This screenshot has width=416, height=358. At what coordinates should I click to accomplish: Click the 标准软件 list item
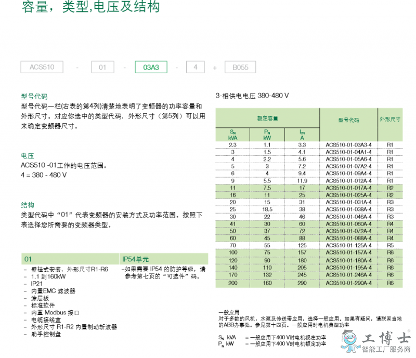tap(43, 306)
